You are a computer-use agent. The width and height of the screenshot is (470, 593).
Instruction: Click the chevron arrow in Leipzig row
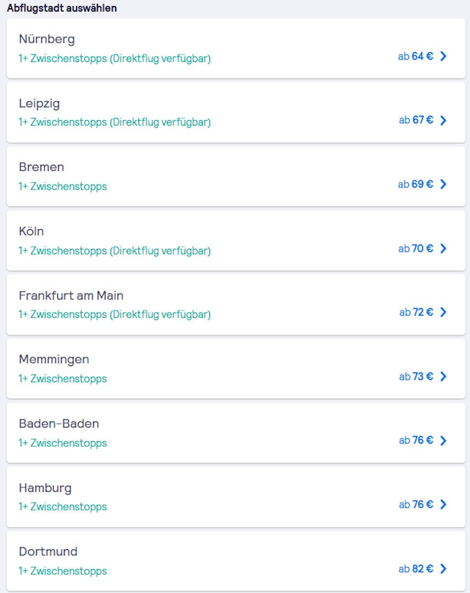(x=443, y=120)
